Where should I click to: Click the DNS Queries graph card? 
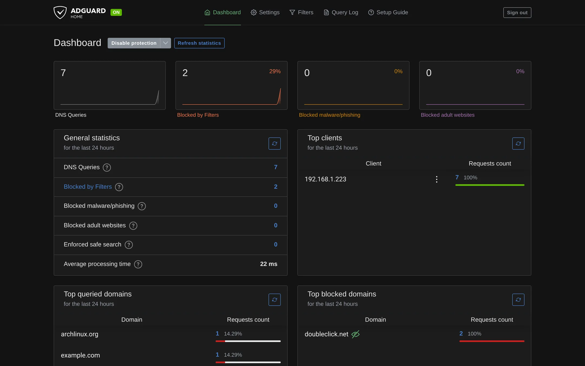pos(110,85)
